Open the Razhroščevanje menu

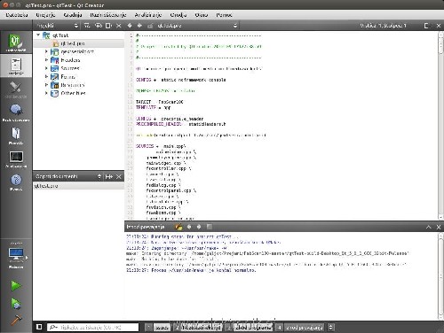coord(108,15)
